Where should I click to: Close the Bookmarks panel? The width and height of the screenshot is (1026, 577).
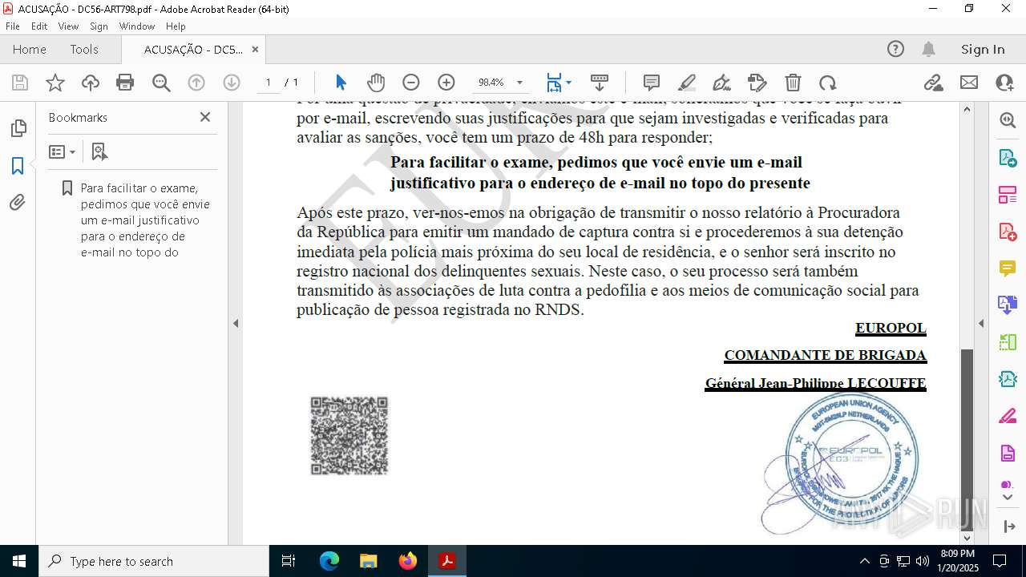[205, 117]
